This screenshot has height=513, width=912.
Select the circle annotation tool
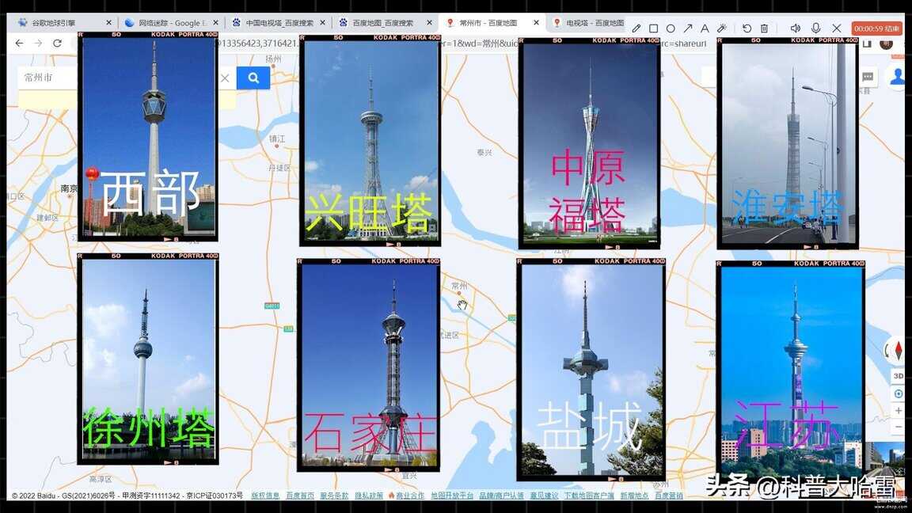click(670, 28)
